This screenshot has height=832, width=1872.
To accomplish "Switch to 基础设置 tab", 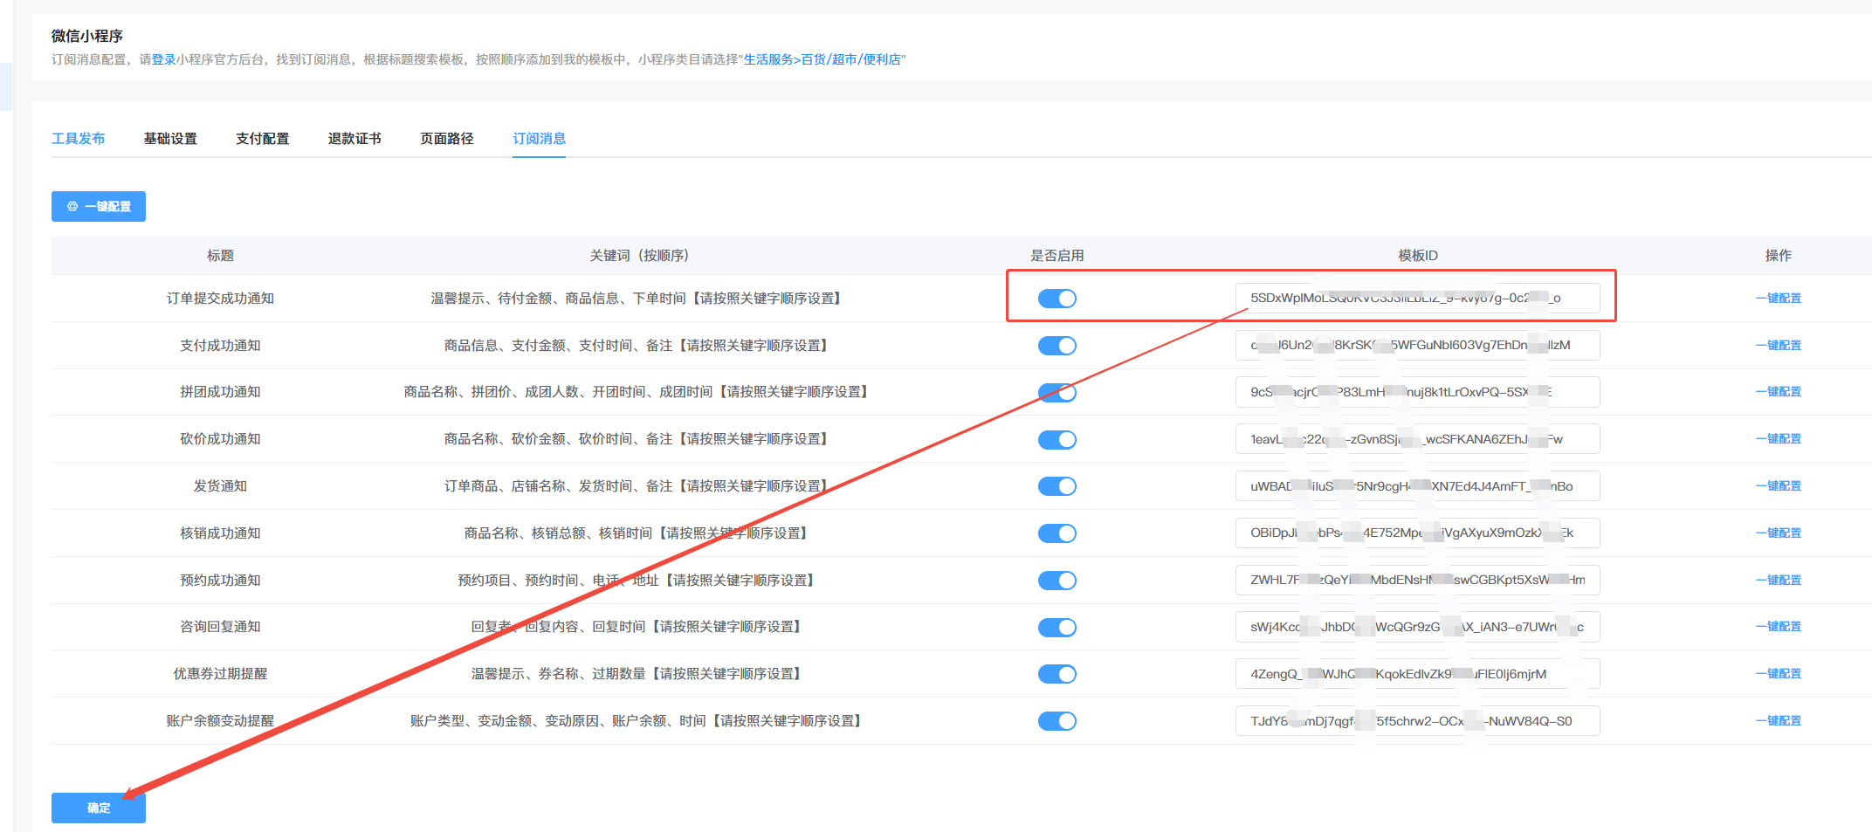I will pos(170,139).
